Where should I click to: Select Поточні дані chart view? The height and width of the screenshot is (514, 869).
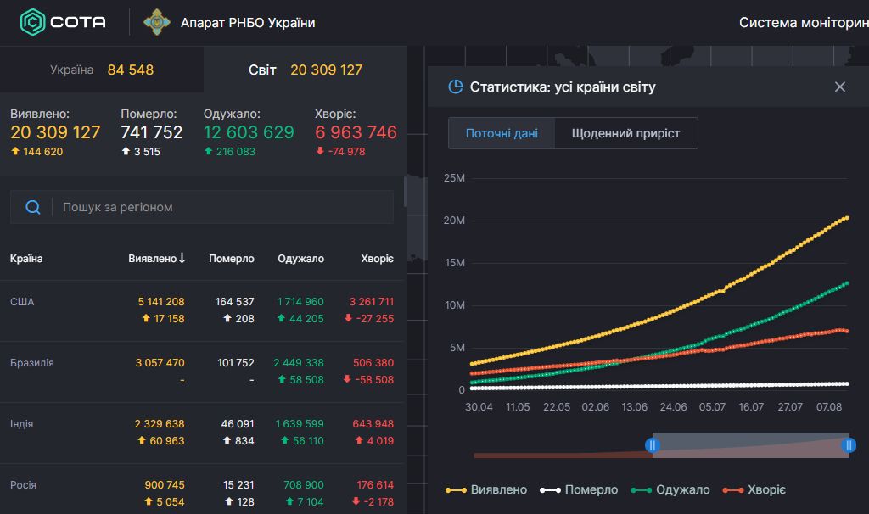click(x=502, y=133)
